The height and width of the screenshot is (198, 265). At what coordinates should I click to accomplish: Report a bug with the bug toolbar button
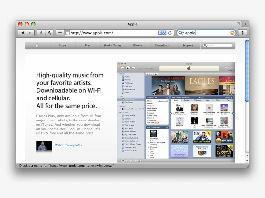tap(242, 33)
